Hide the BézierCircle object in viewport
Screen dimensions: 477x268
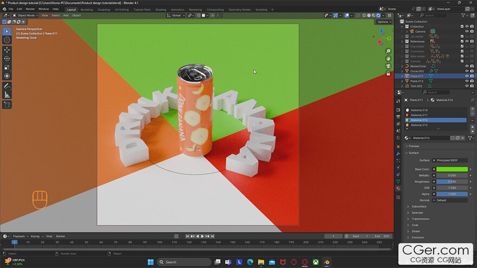(467, 66)
